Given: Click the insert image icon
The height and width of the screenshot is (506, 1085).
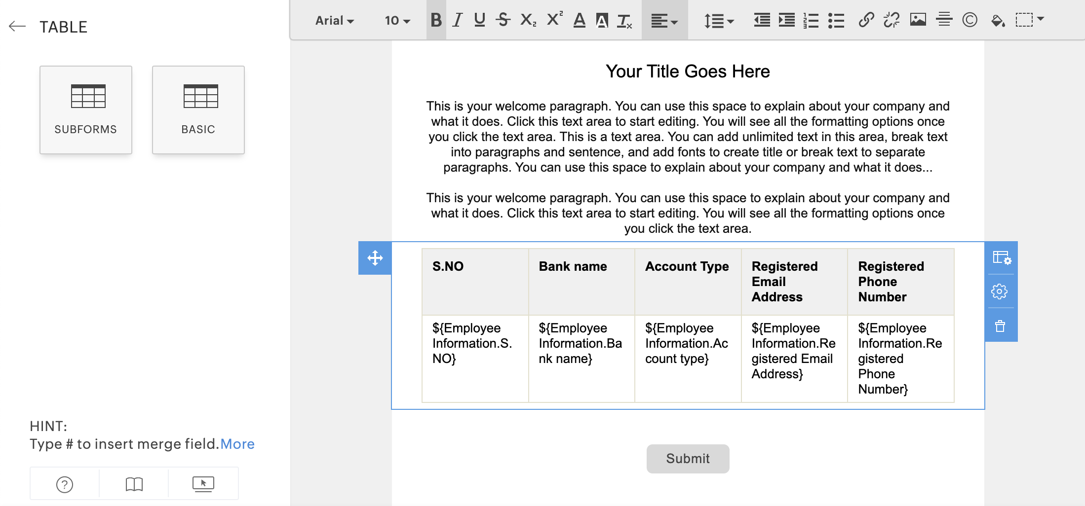Looking at the screenshot, I should [918, 20].
